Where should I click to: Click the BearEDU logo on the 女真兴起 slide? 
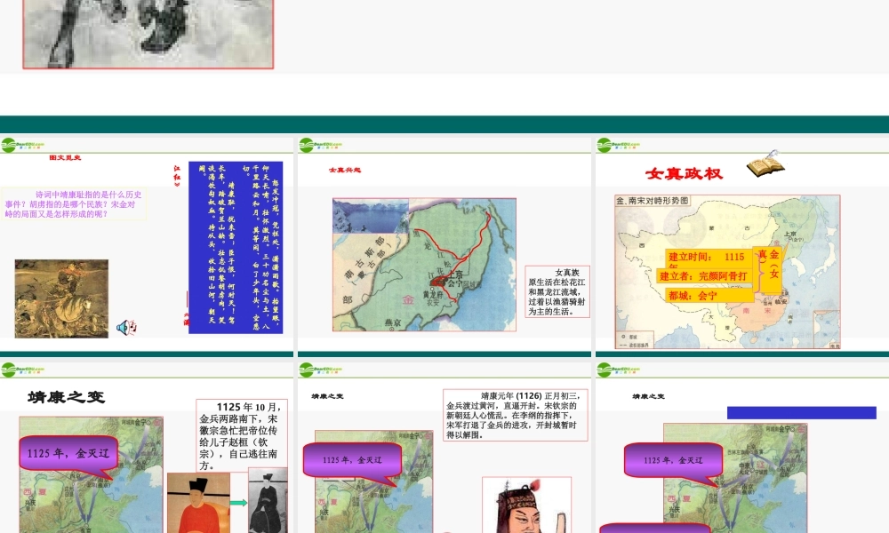pyautogui.click(x=321, y=145)
